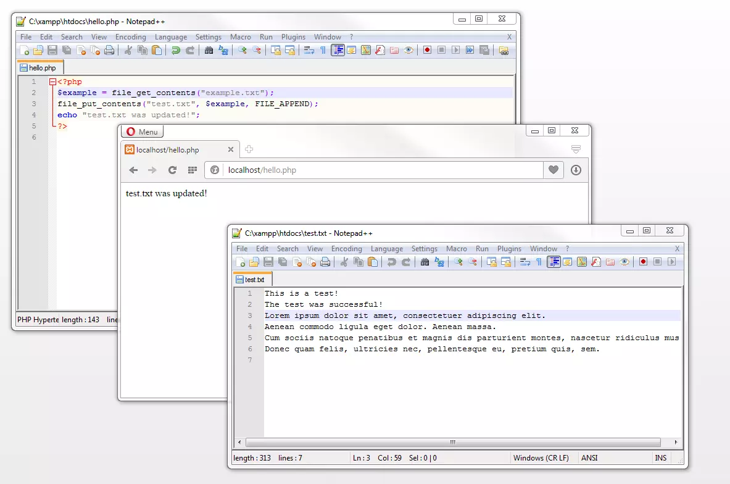Viewport: 730px width, 484px height.
Task: Reload the page in the Opera browser
Action: 172,170
